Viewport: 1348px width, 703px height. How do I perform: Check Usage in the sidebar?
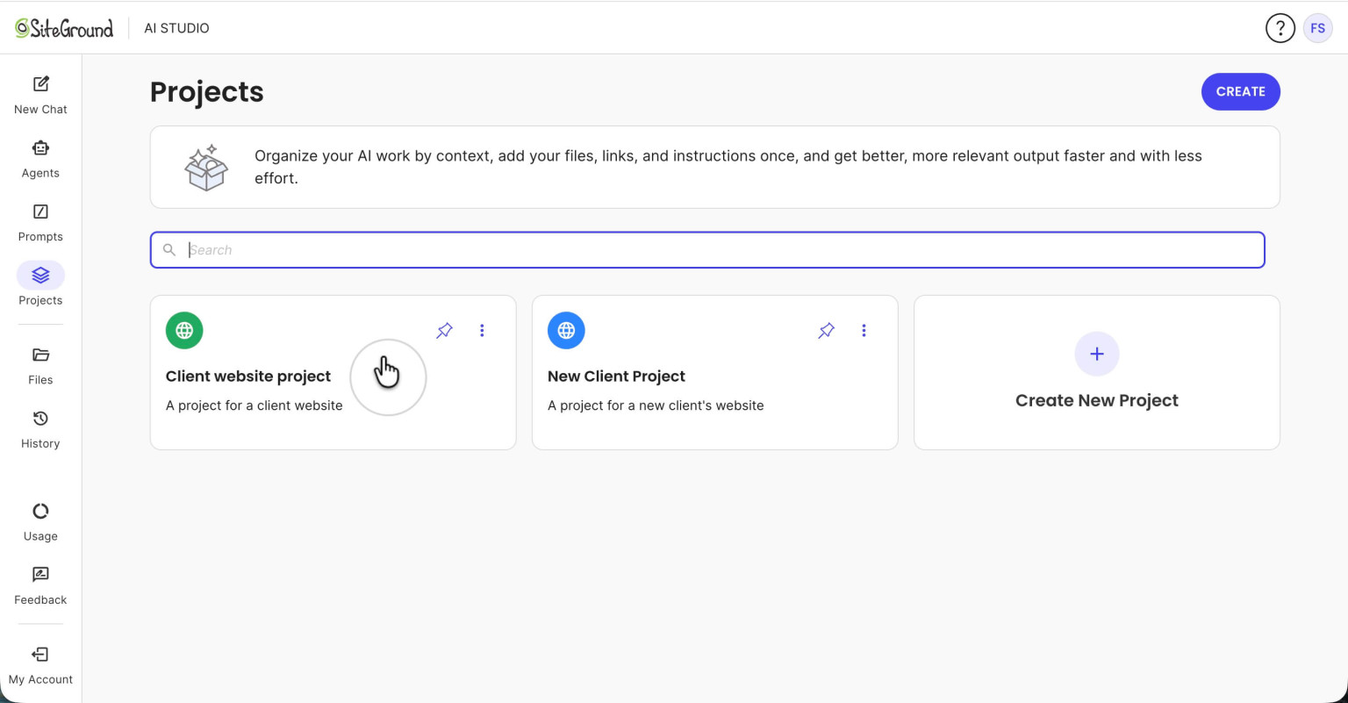pyautogui.click(x=40, y=522)
